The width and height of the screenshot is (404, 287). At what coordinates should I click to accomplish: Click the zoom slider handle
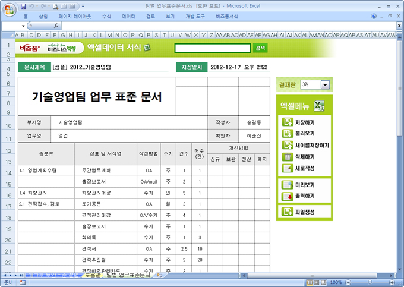point(370,282)
